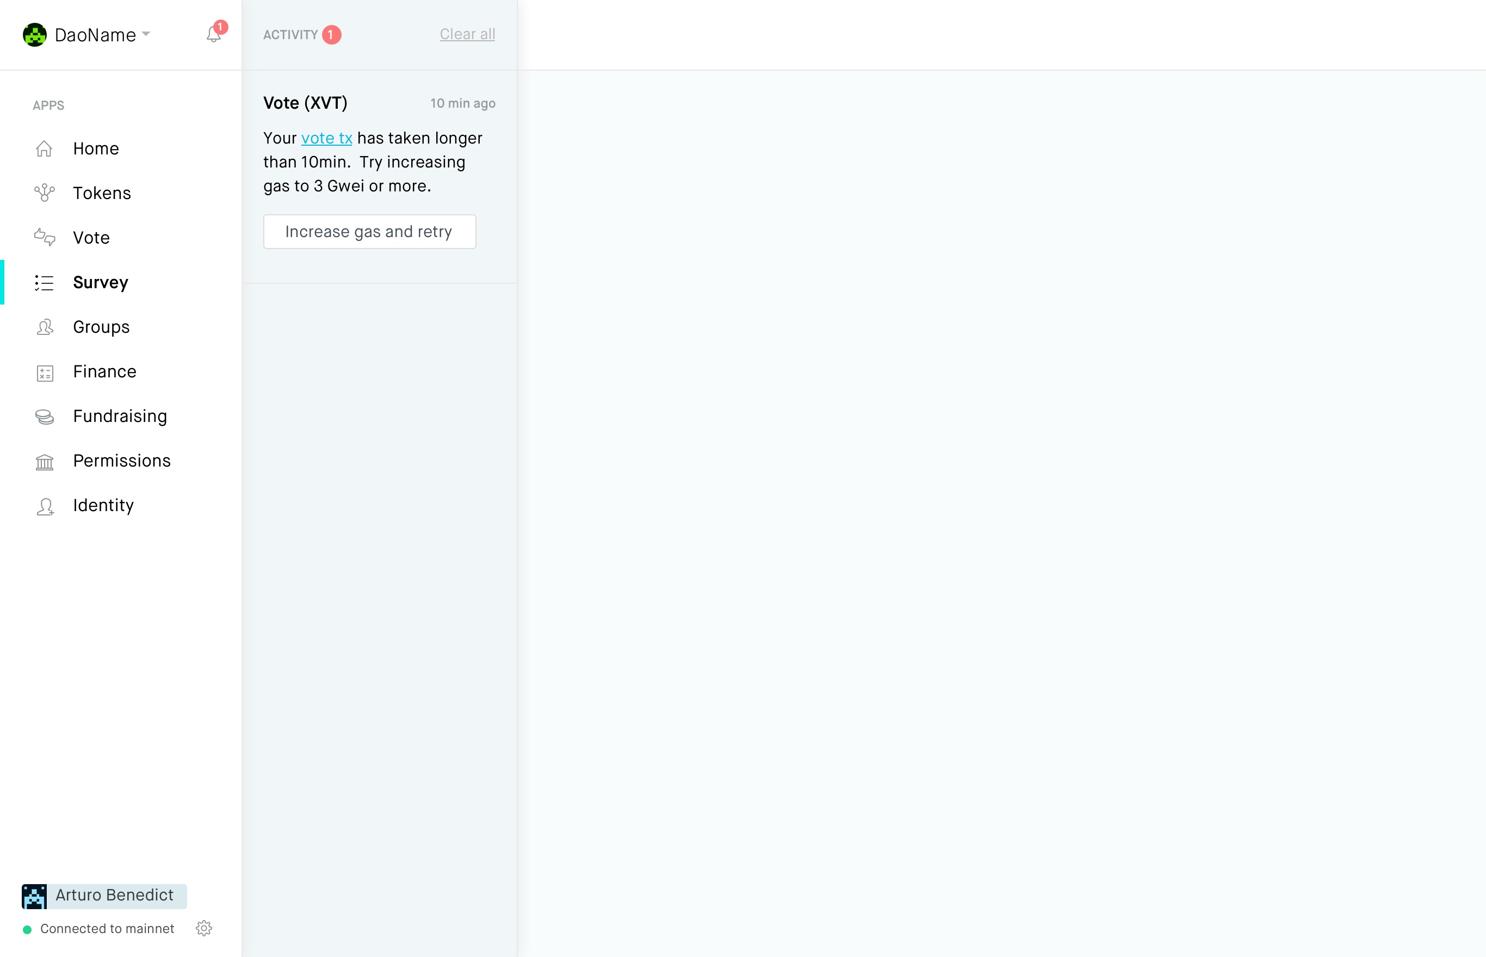Click the Finance calculator icon
Screen dimensions: 1486x957
click(x=45, y=373)
